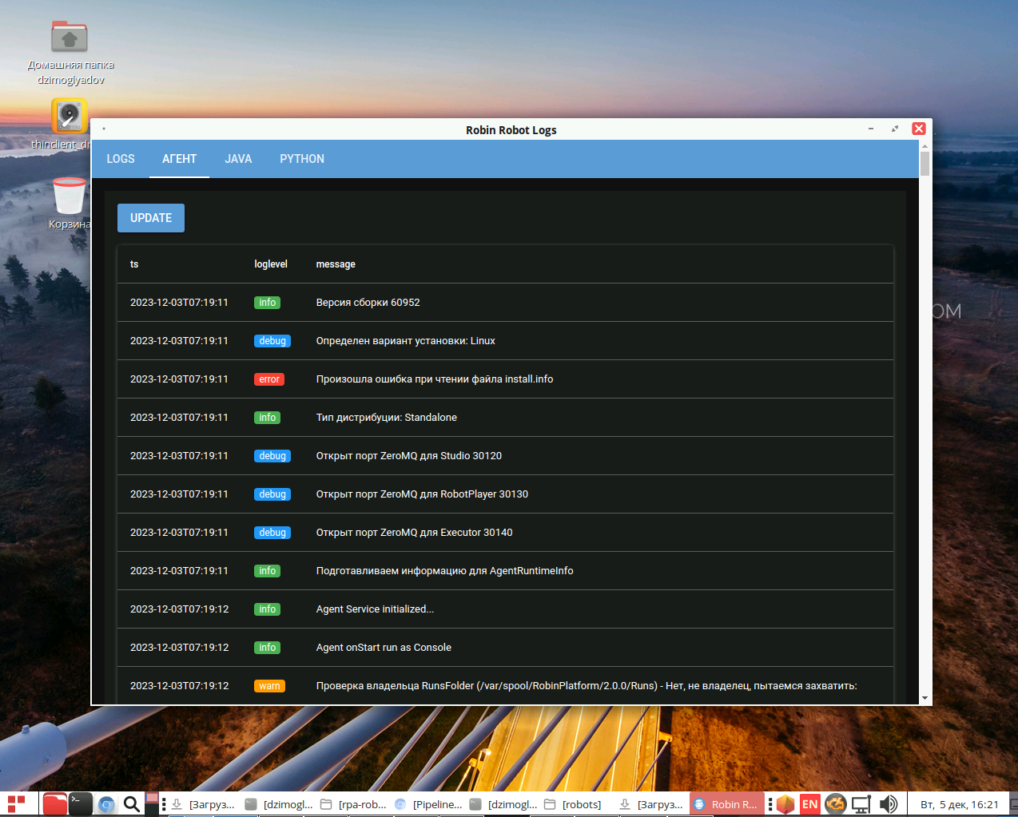This screenshot has height=817, width=1018.
Task: Select message about ZeroMQ port for Executor 30140
Action: pos(414,533)
